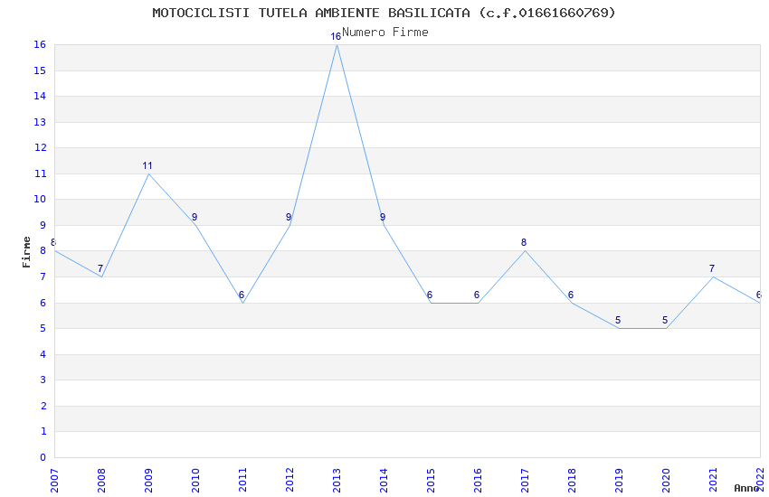Click the 'Firme' y-axis label
Screen dimensions: 769x497
26,252
